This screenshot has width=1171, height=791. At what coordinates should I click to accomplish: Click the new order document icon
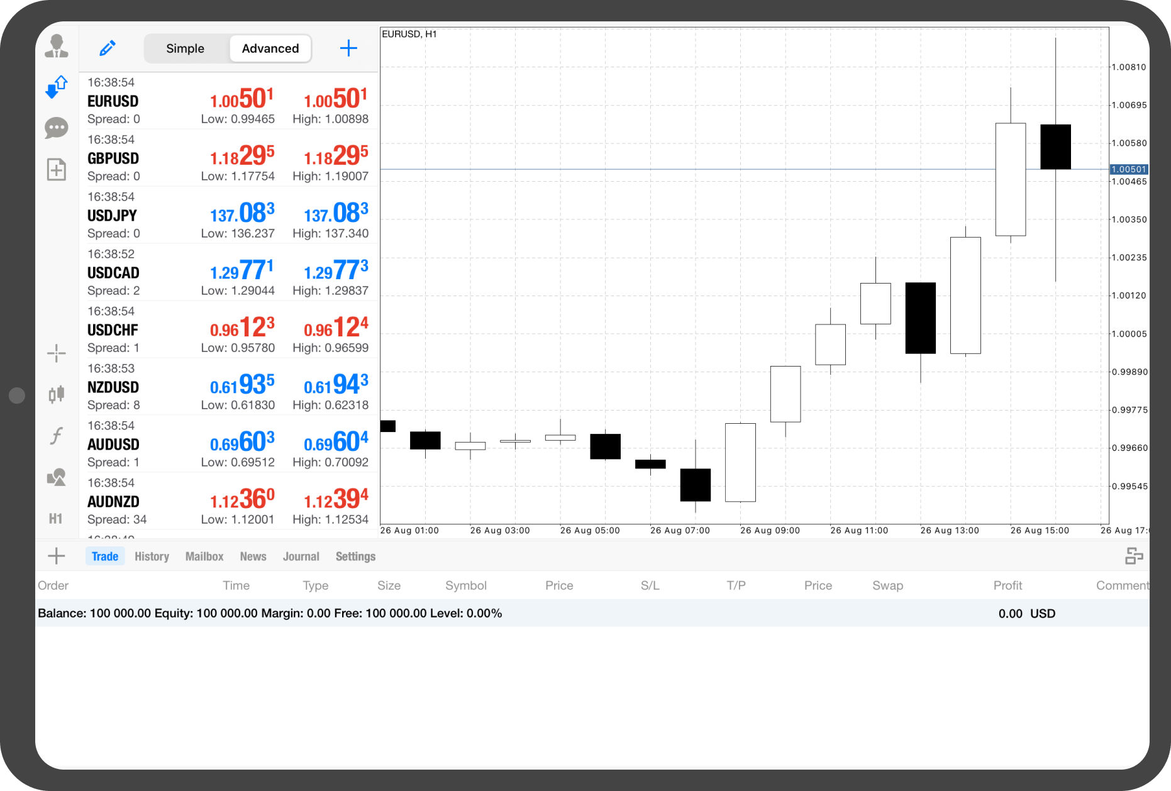pyautogui.click(x=57, y=169)
